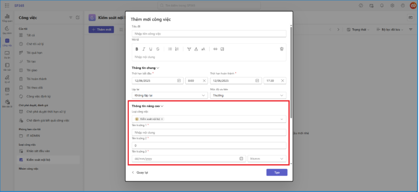Toggle bold formatting in description editor
This screenshot has width=419, height=192.
pyautogui.click(x=137, y=49)
